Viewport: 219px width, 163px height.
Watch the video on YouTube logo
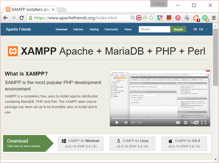pos(195,123)
